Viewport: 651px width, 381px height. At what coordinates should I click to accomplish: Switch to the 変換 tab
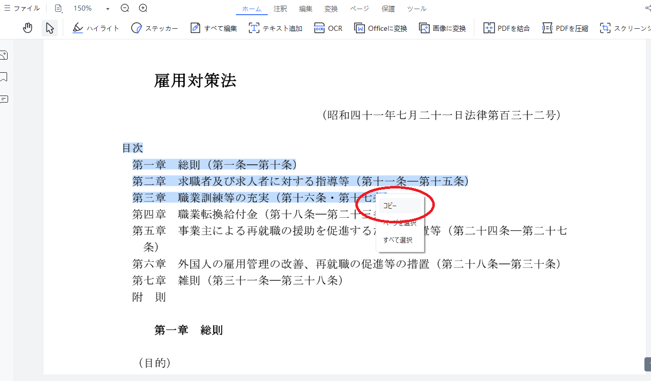coord(331,9)
